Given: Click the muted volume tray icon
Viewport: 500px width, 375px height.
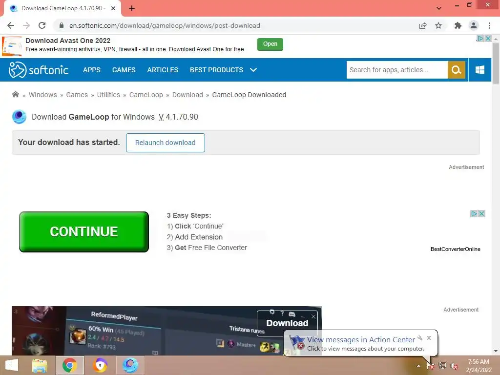Looking at the screenshot, I should coord(454,366).
